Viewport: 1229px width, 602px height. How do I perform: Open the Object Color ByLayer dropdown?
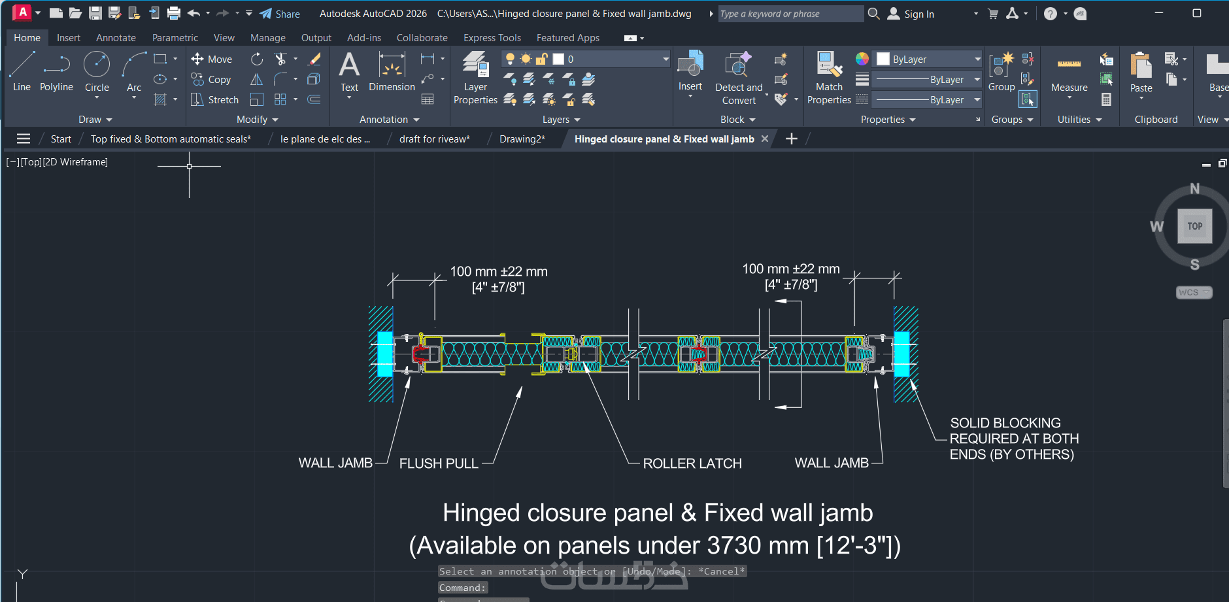click(x=977, y=59)
